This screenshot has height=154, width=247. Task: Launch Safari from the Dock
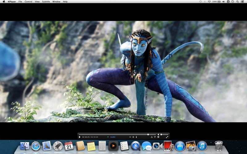[x=36, y=146]
